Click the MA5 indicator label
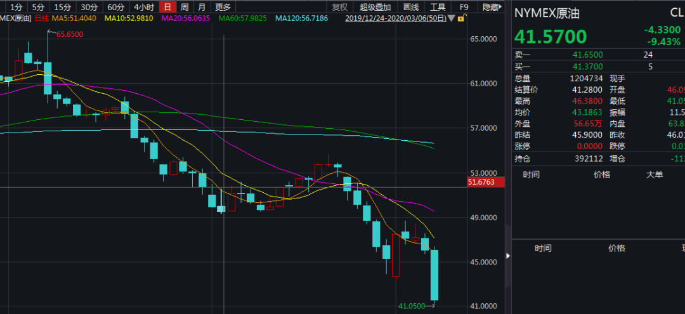 (75, 18)
